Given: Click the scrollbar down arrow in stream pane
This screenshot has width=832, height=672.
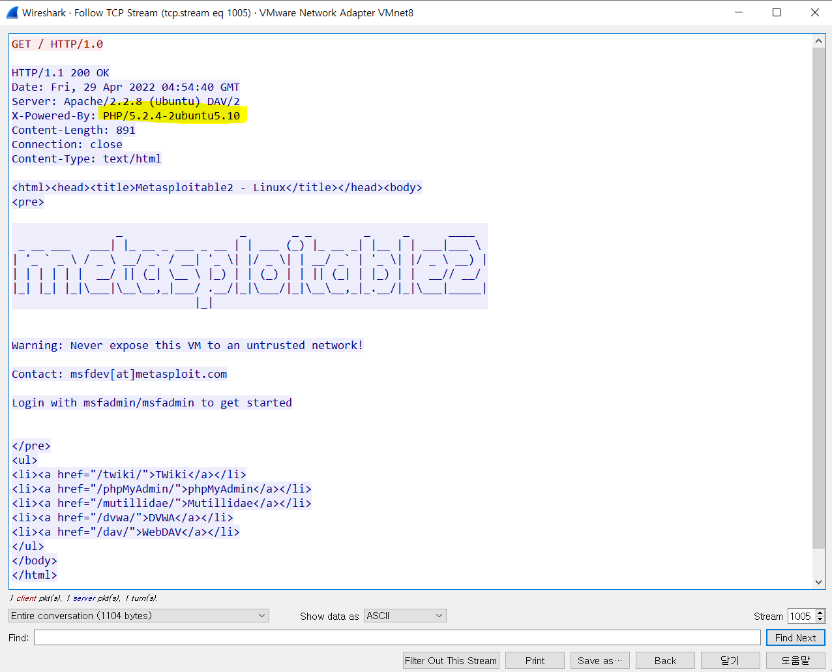Looking at the screenshot, I should pyautogui.click(x=819, y=582).
